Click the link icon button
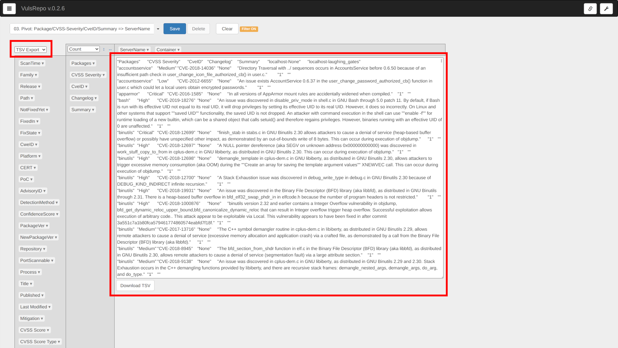 click(590, 9)
